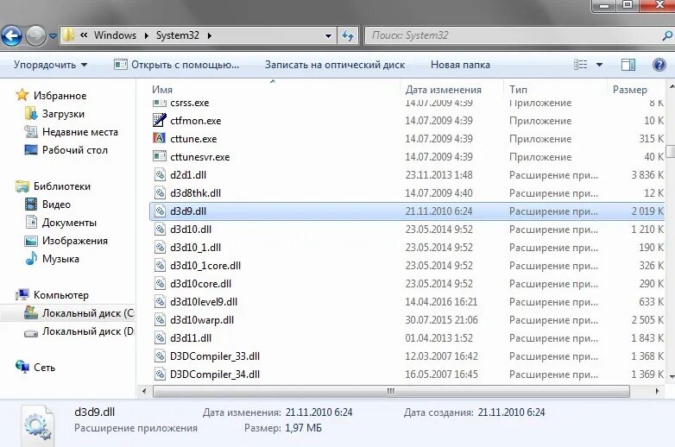Sort by Дата изменения column header

443,90
